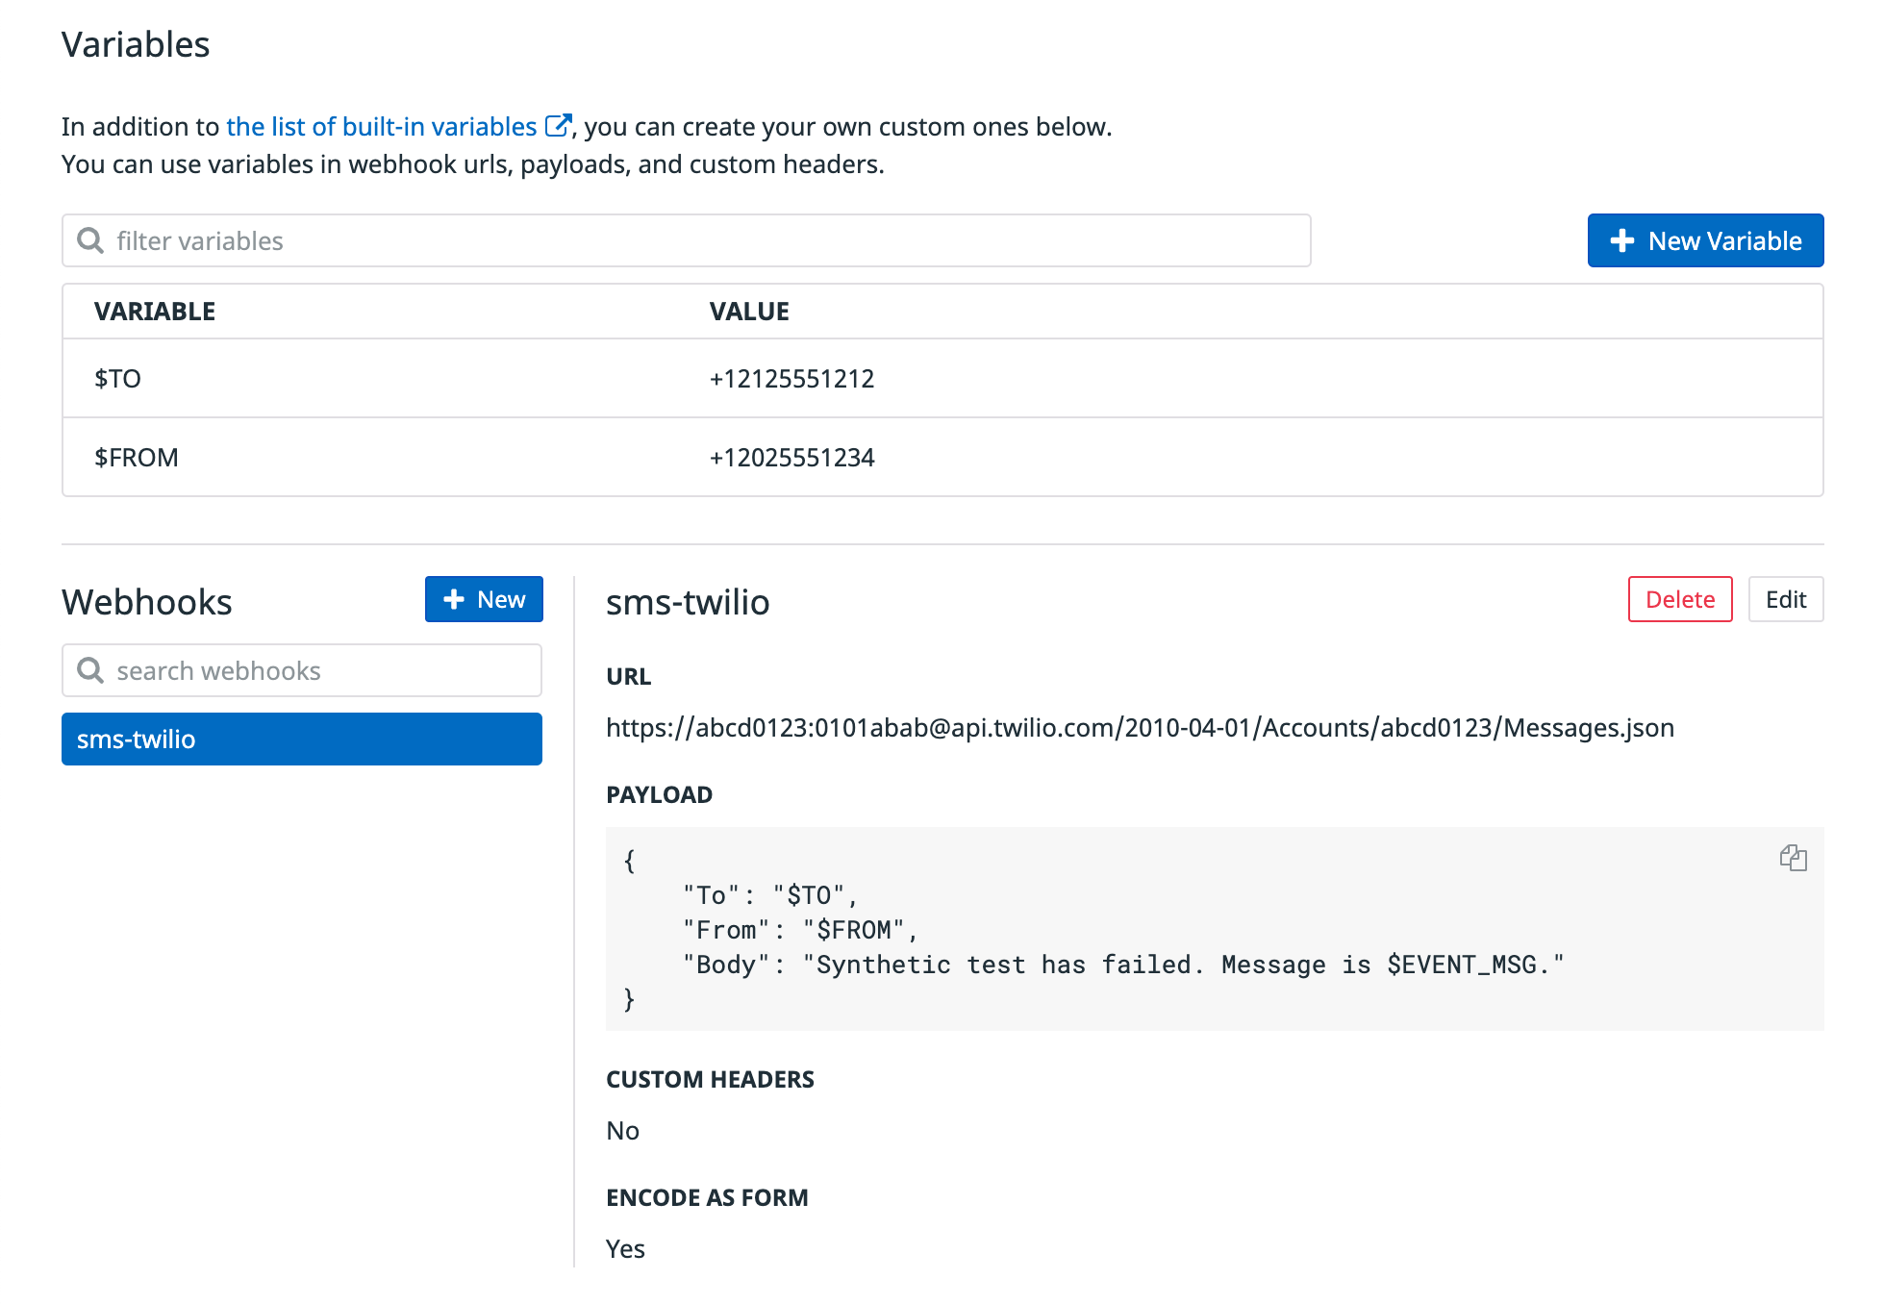The image size is (1884, 1304).
Task: Edit the sms-twilio webhook
Action: pyautogui.click(x=1786, y=599)
